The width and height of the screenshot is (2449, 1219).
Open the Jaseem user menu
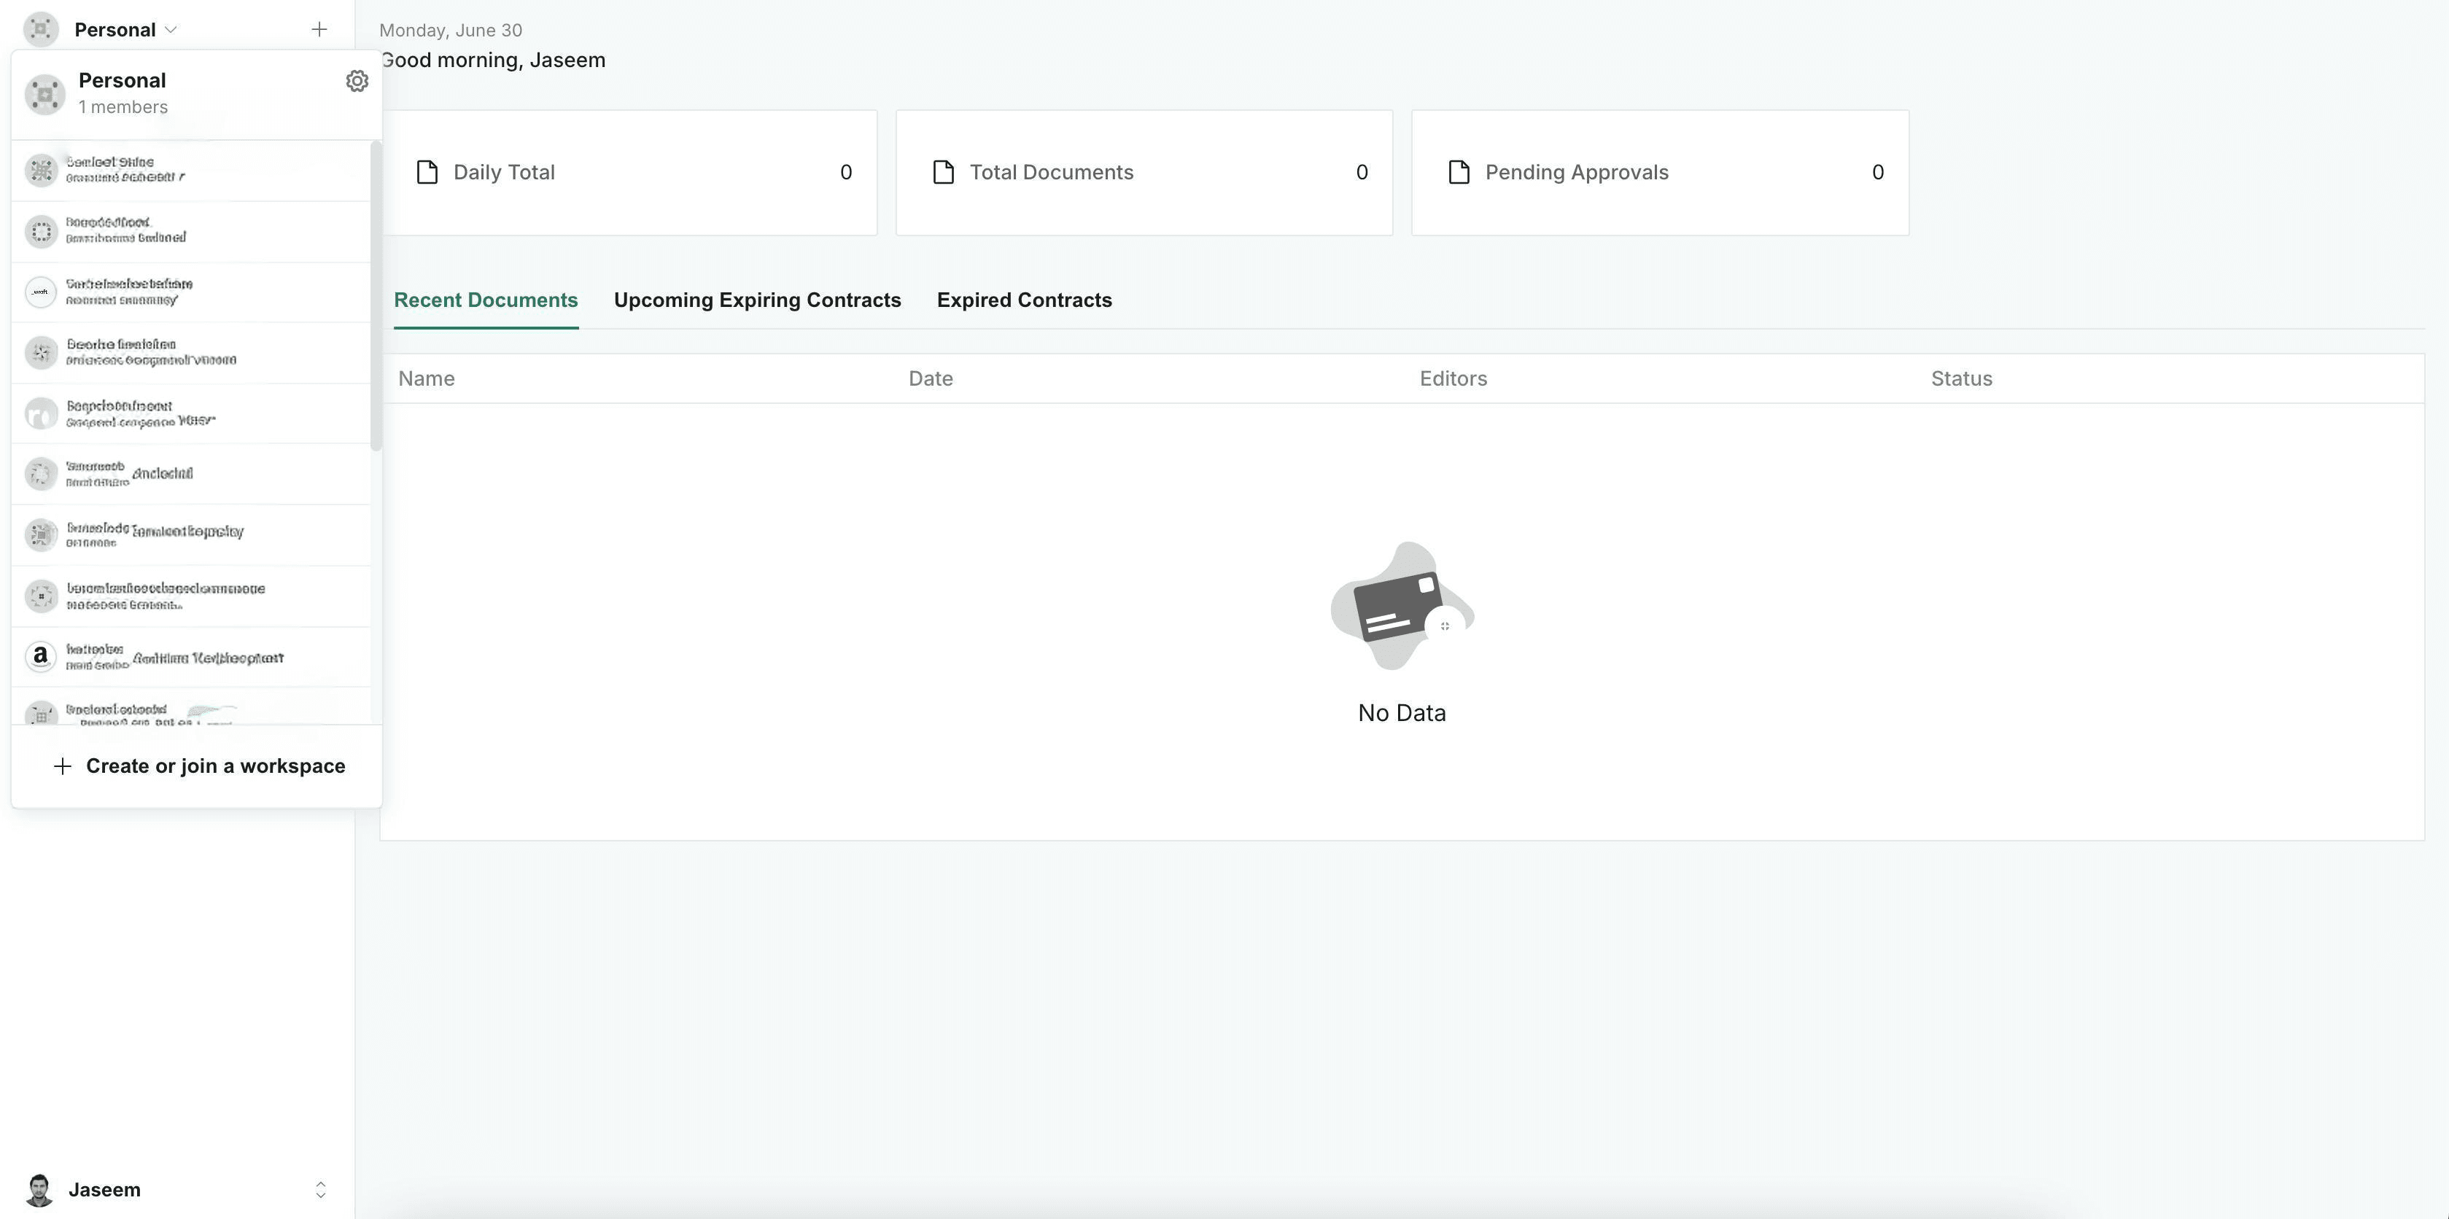click(x=176, y=1190)
